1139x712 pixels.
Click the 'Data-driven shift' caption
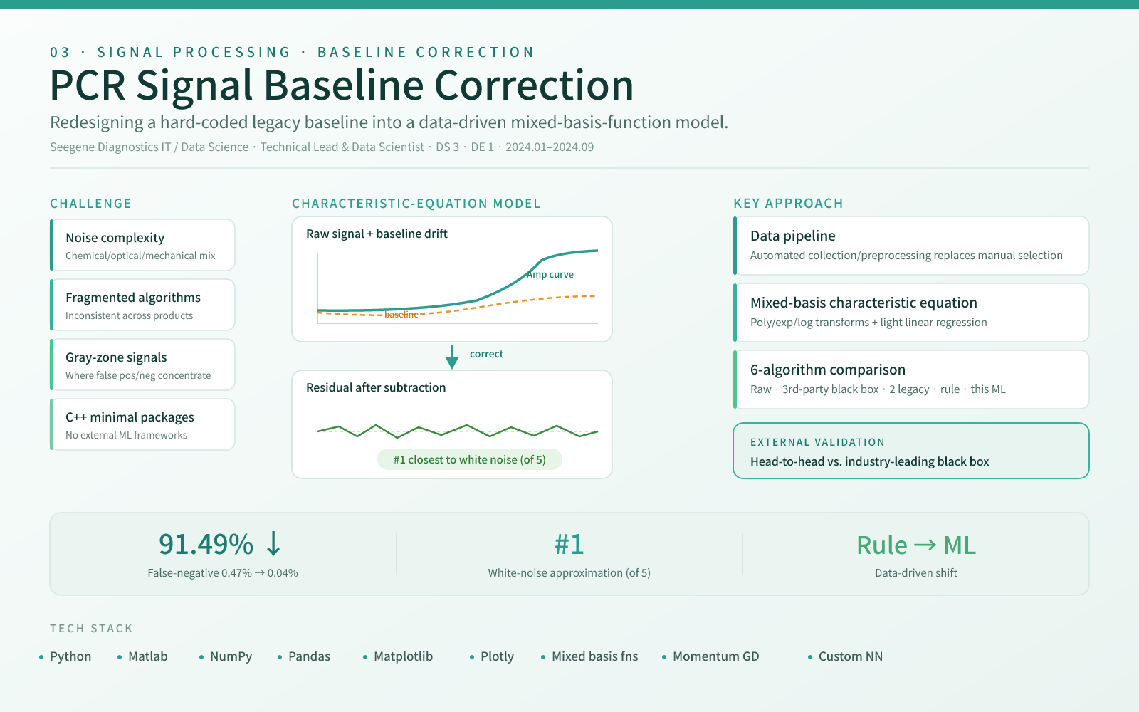[916, 573]
